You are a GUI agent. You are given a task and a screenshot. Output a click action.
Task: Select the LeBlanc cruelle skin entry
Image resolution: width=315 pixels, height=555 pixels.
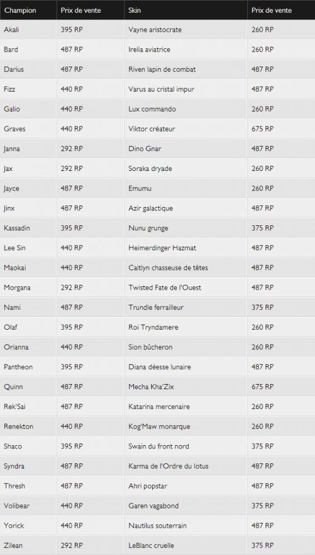point(151,546)
